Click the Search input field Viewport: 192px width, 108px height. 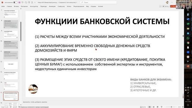(x=99, y=2)
